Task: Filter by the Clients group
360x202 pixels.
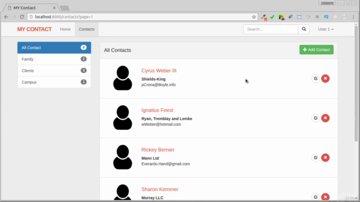Action: point(54,71)
